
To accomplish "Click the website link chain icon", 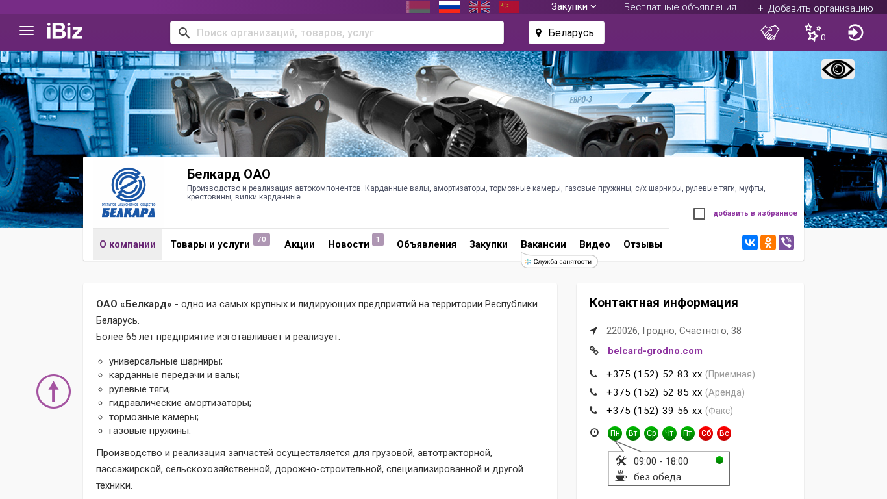I will click(593, 351).
